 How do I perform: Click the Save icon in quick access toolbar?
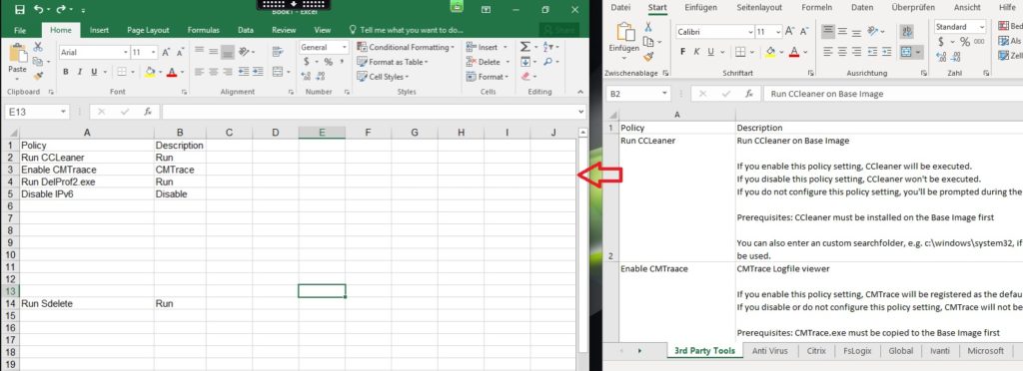(x=20, y=10)
